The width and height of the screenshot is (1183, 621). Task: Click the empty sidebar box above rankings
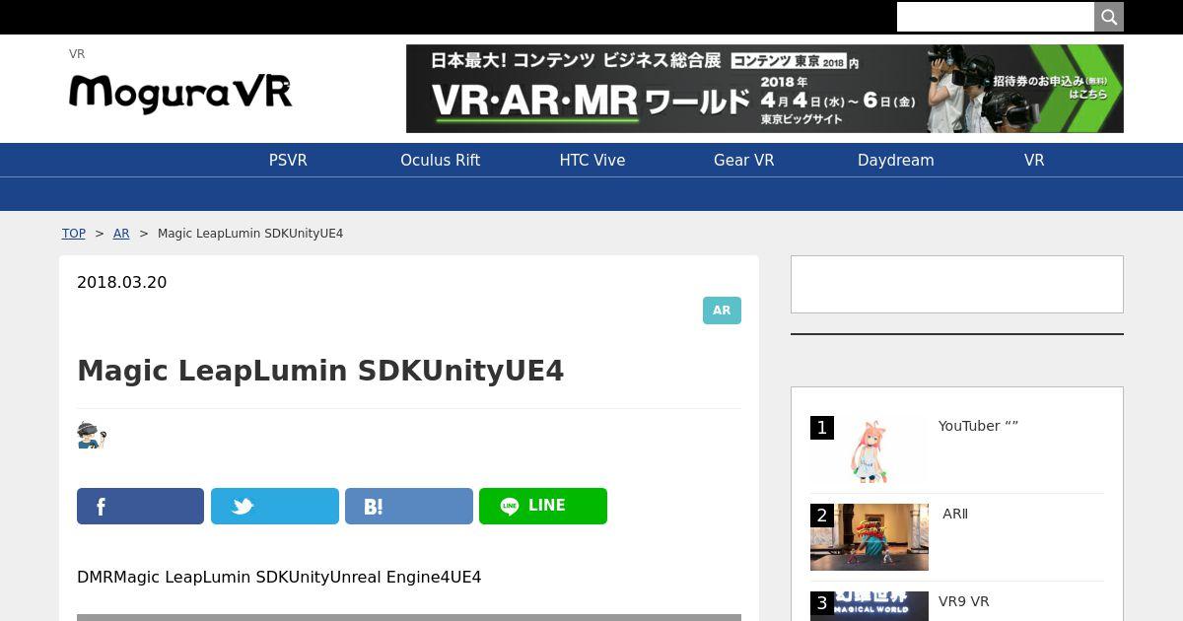[x=957, y=285]
